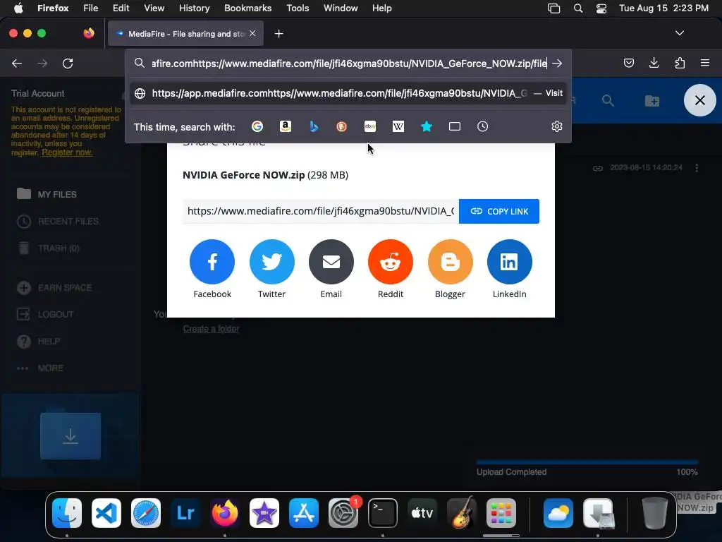Share the file on Reddit
Viewport: 722px width, 542px height.
pyautogui.click(x=391, y=262)
